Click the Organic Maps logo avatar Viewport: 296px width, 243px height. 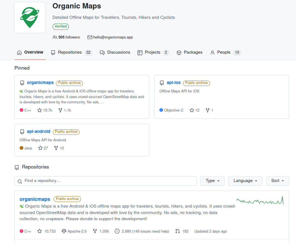30,17
